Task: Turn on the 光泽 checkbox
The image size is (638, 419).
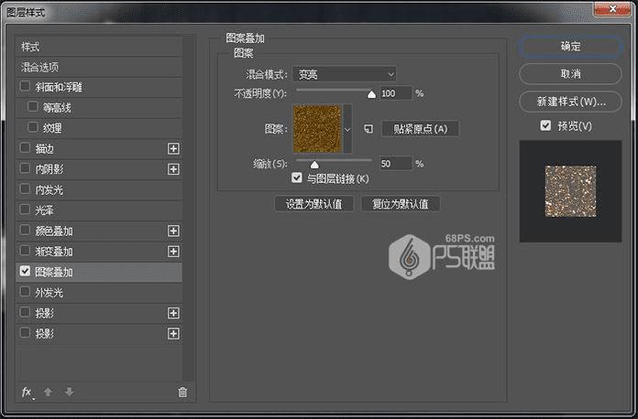Action: [25, 209]
